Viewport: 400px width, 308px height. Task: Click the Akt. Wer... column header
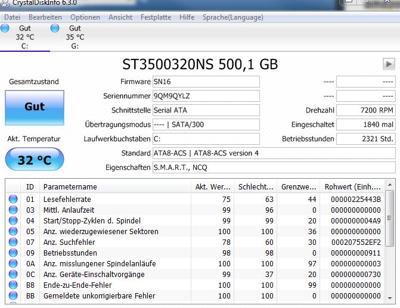coord(213,187)
